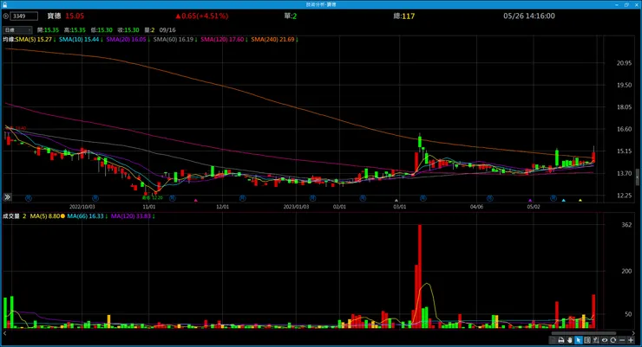The image size is (642, 347).
Task: Click the tallest red volume bar in March
Action: pos(420,276)
